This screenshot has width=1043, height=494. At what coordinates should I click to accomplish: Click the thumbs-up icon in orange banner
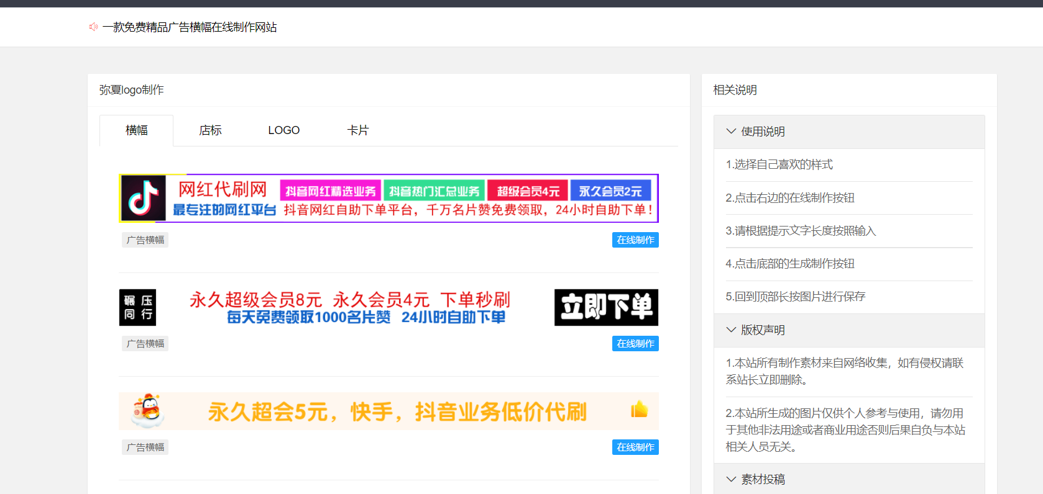click(x=639, y=410)
